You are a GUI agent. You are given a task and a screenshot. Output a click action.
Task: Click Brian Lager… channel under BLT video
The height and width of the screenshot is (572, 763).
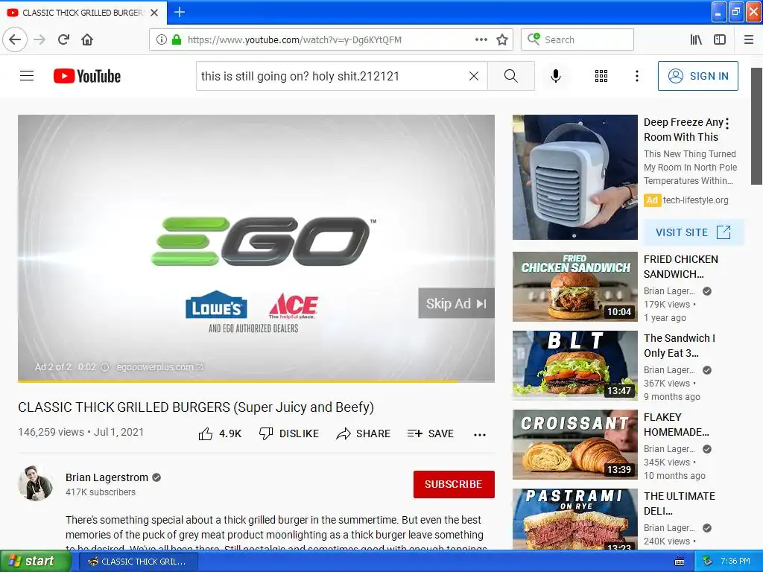click(x=669, y=370)
